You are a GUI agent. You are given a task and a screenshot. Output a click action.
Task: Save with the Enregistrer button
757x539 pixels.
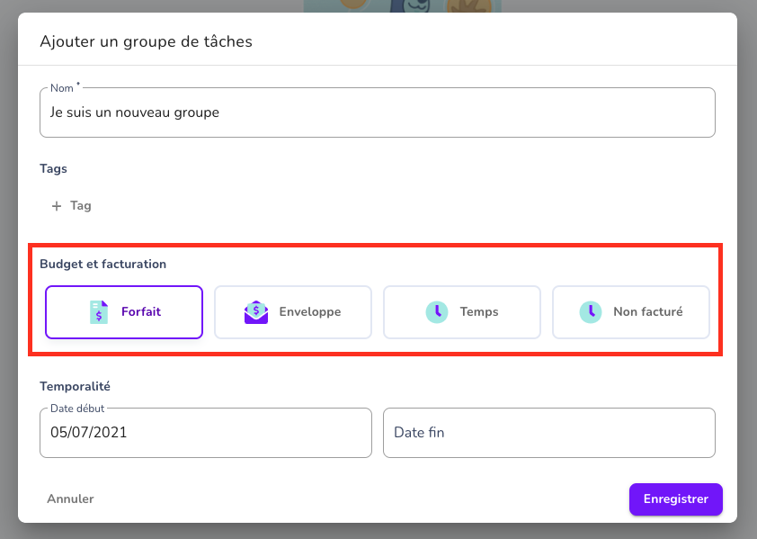pos(675,499)
